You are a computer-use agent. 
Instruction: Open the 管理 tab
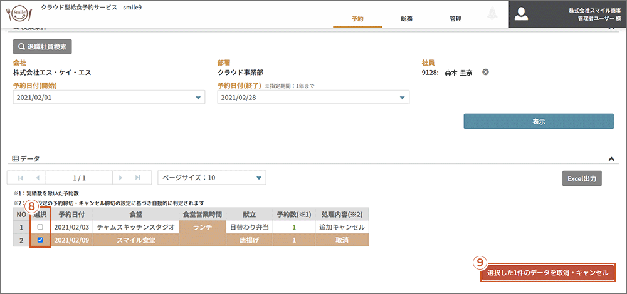pyautogui.click(x=455, y=19)
